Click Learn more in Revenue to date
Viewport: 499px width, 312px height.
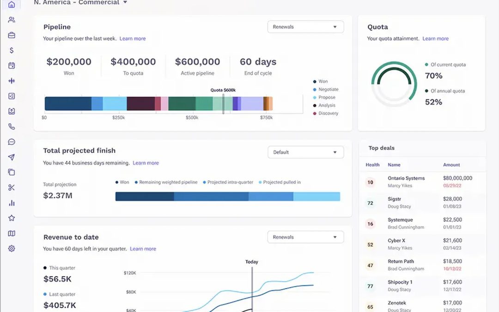click(x=143, y=249)
